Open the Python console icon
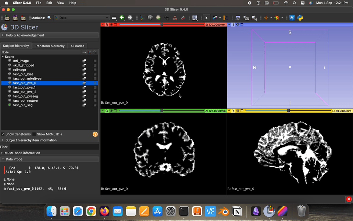Image resolution: width=353 pixels, height=221 pixels. 300,18
